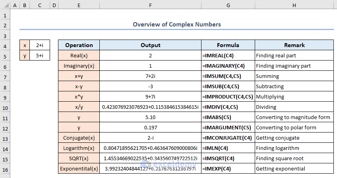Select the SQRT(x) cell

pyautogui.click(x=79, y=158)
